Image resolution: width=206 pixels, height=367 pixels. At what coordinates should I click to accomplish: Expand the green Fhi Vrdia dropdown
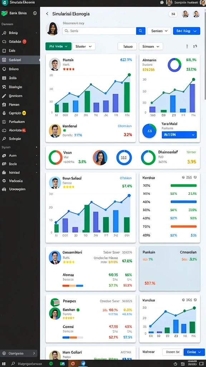58,46
